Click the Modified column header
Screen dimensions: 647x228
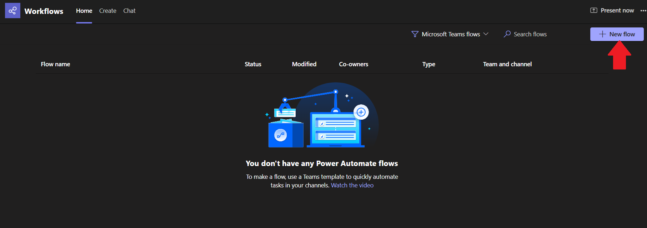pos(304,64)
